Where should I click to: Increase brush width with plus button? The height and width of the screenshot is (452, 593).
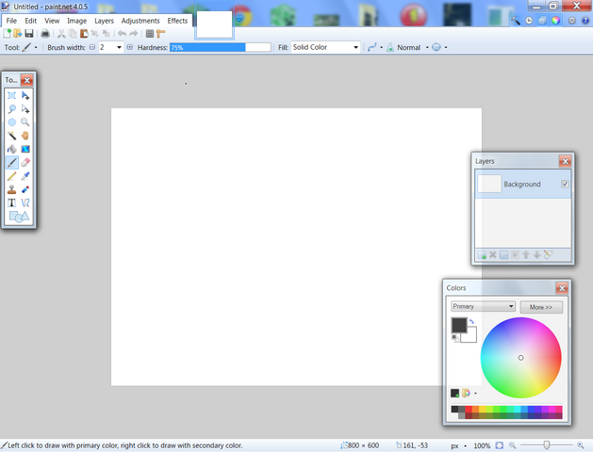[130, 47]
